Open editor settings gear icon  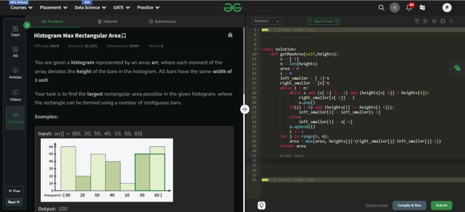434,21
